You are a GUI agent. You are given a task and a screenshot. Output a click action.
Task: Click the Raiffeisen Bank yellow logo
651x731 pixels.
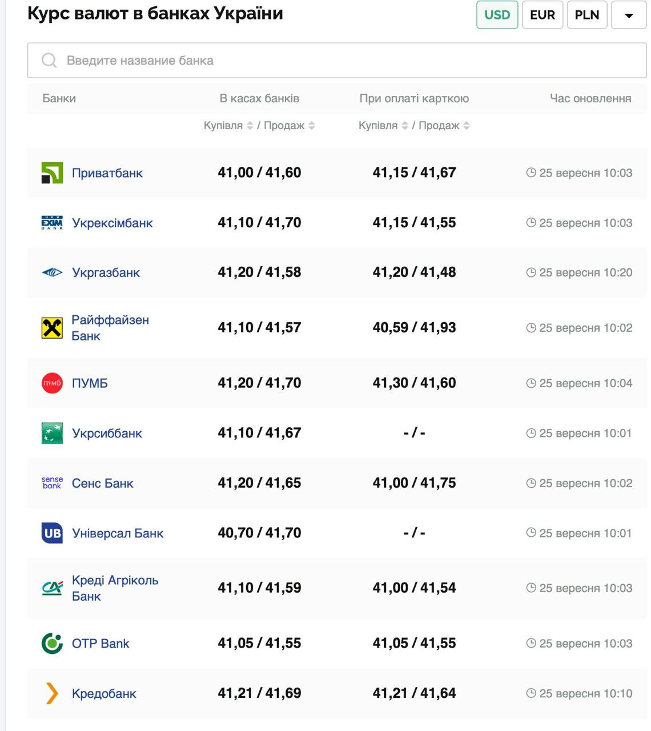(x=52, y=328)
